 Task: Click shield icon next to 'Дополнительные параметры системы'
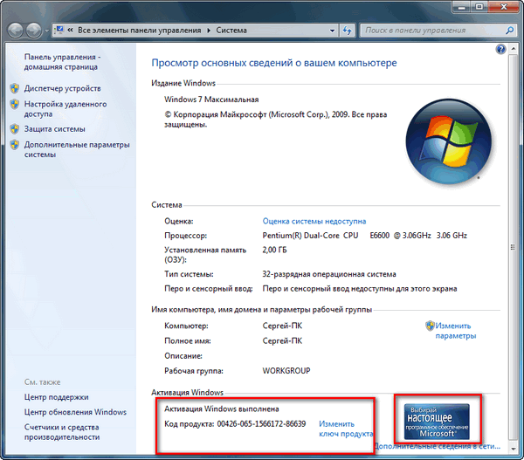click(x=14, y=145)
